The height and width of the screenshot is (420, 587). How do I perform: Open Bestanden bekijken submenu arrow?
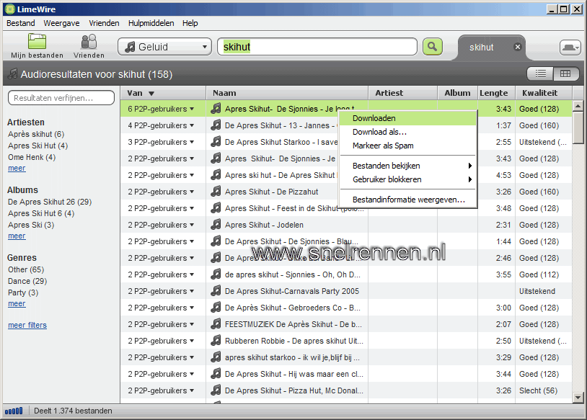[x=470, y=166]
